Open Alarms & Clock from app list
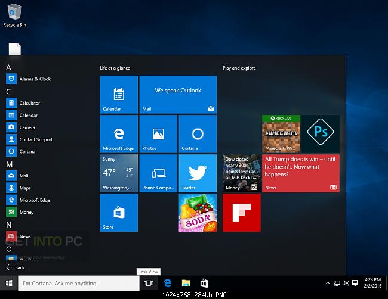 click(x=29, y=79)
